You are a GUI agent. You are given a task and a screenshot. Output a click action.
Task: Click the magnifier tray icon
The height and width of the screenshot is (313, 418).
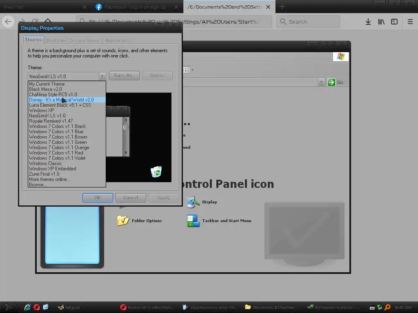(x=387, y=307)
